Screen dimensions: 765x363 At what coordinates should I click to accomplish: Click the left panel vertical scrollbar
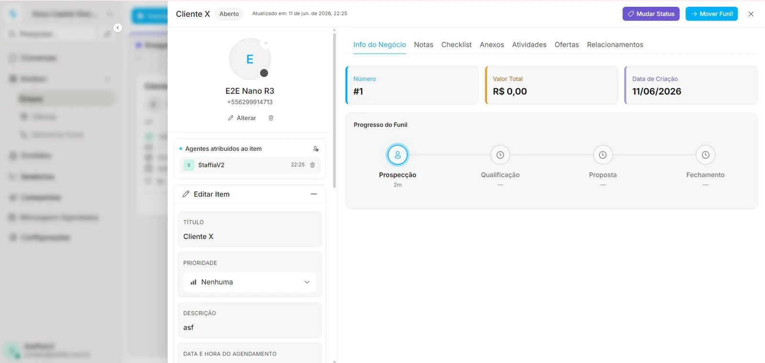pos(334,110)
